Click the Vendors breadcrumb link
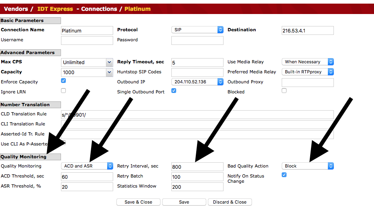Image resolution: width=374 pixels, height=212 pixels. coord(16,9)
